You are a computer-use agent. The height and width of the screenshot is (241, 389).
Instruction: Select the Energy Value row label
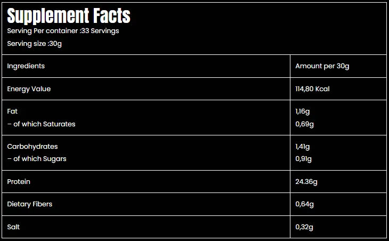pyautogui.click(x=29, y=89)
